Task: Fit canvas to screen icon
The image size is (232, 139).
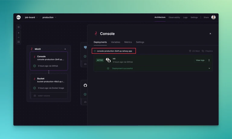Action: coord(18,42)
